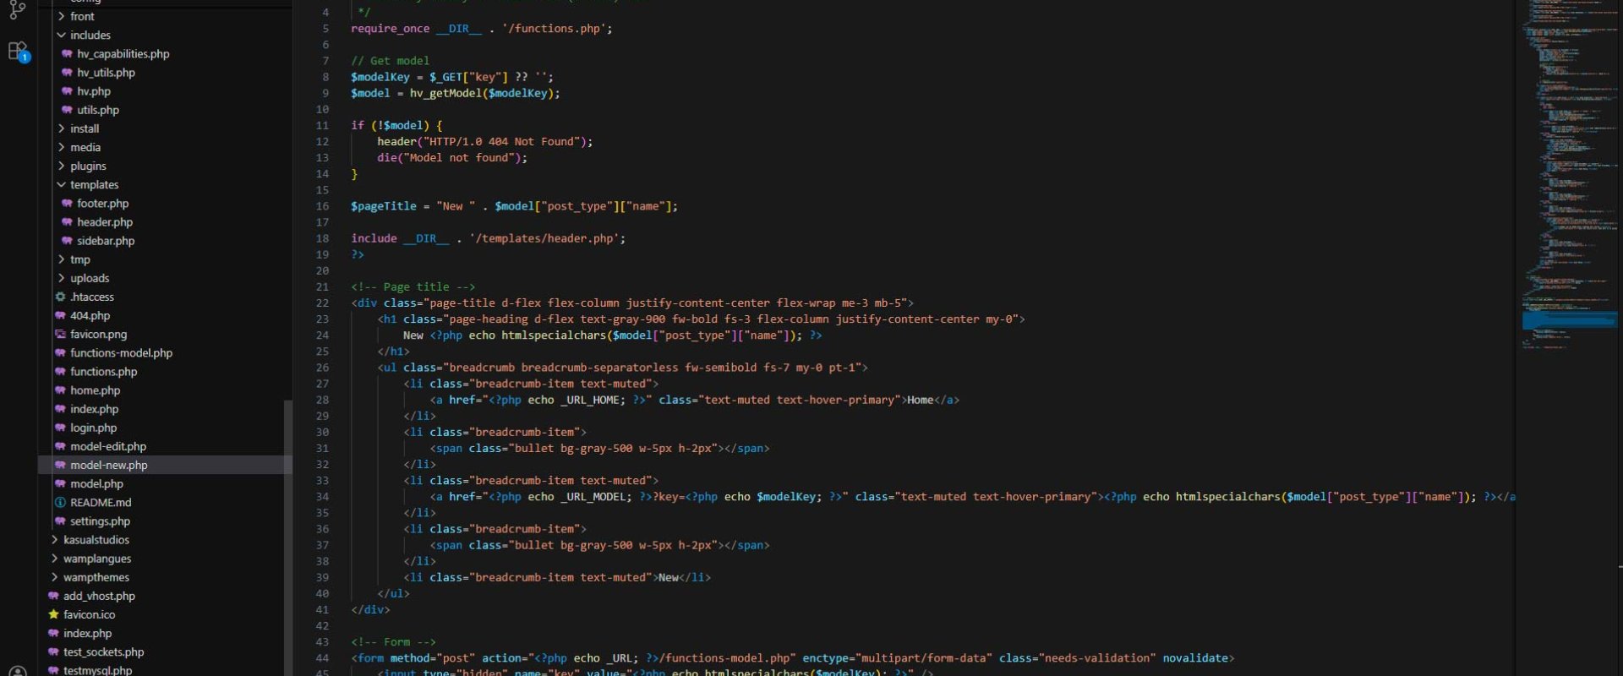Click the image icon beside favicon.png
The height and width of the screenshot is (676, 1623).
[60, 334]
